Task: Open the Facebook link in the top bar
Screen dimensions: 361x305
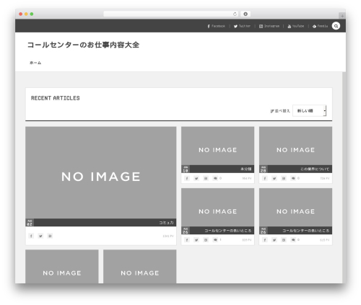Action: coord(216,26)
